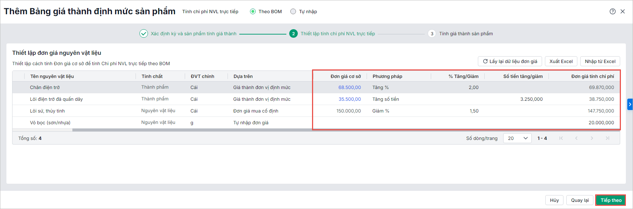This screenshot has width=633, height=209.
Task: Open the Tính giá thành sản phẩm step
Action: click(x=465, y=33)
